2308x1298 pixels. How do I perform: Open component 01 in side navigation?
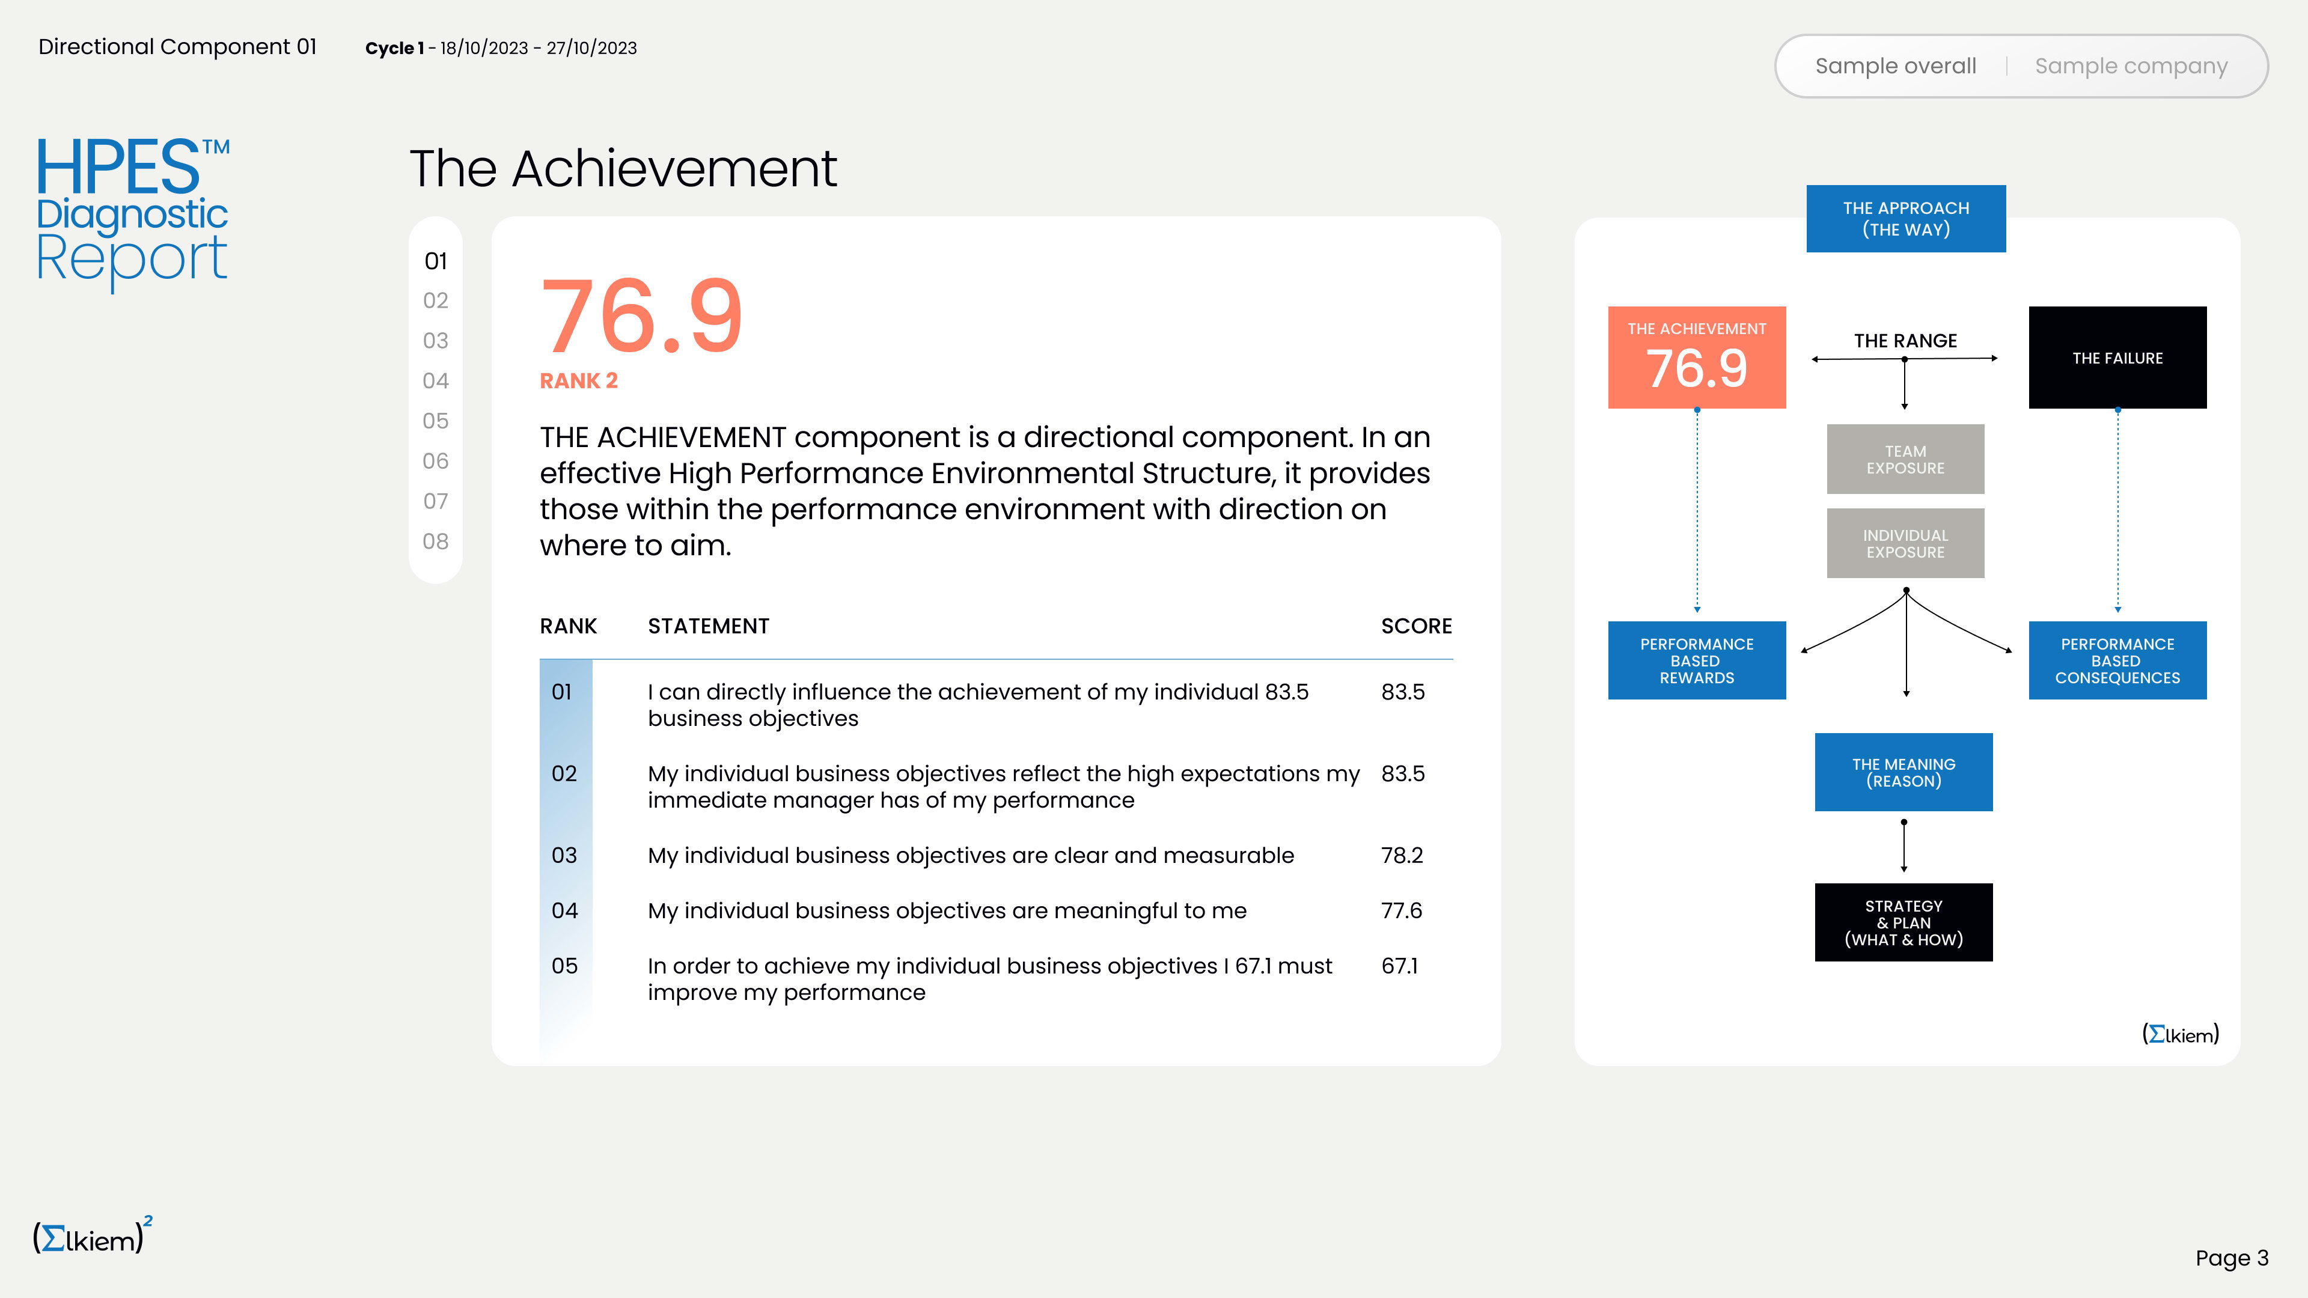(435, 261)
